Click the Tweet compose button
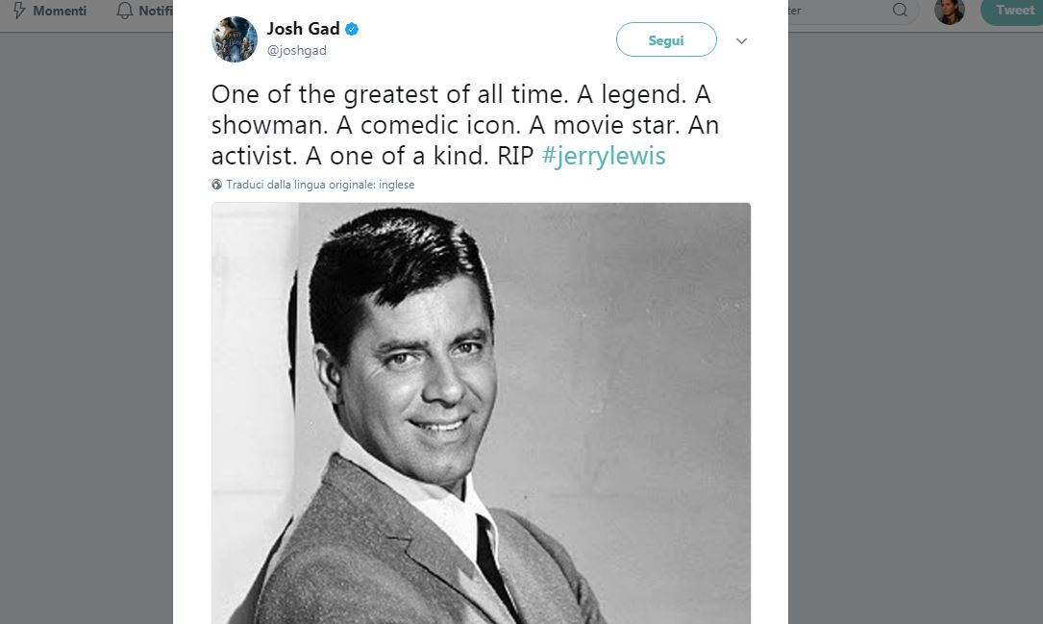 click(1012, 11)
